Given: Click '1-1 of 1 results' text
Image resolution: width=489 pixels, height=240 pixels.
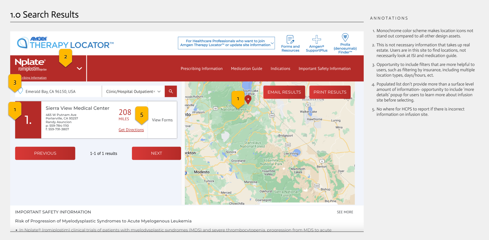Looking at the screenshot, I should coord(103,153).
